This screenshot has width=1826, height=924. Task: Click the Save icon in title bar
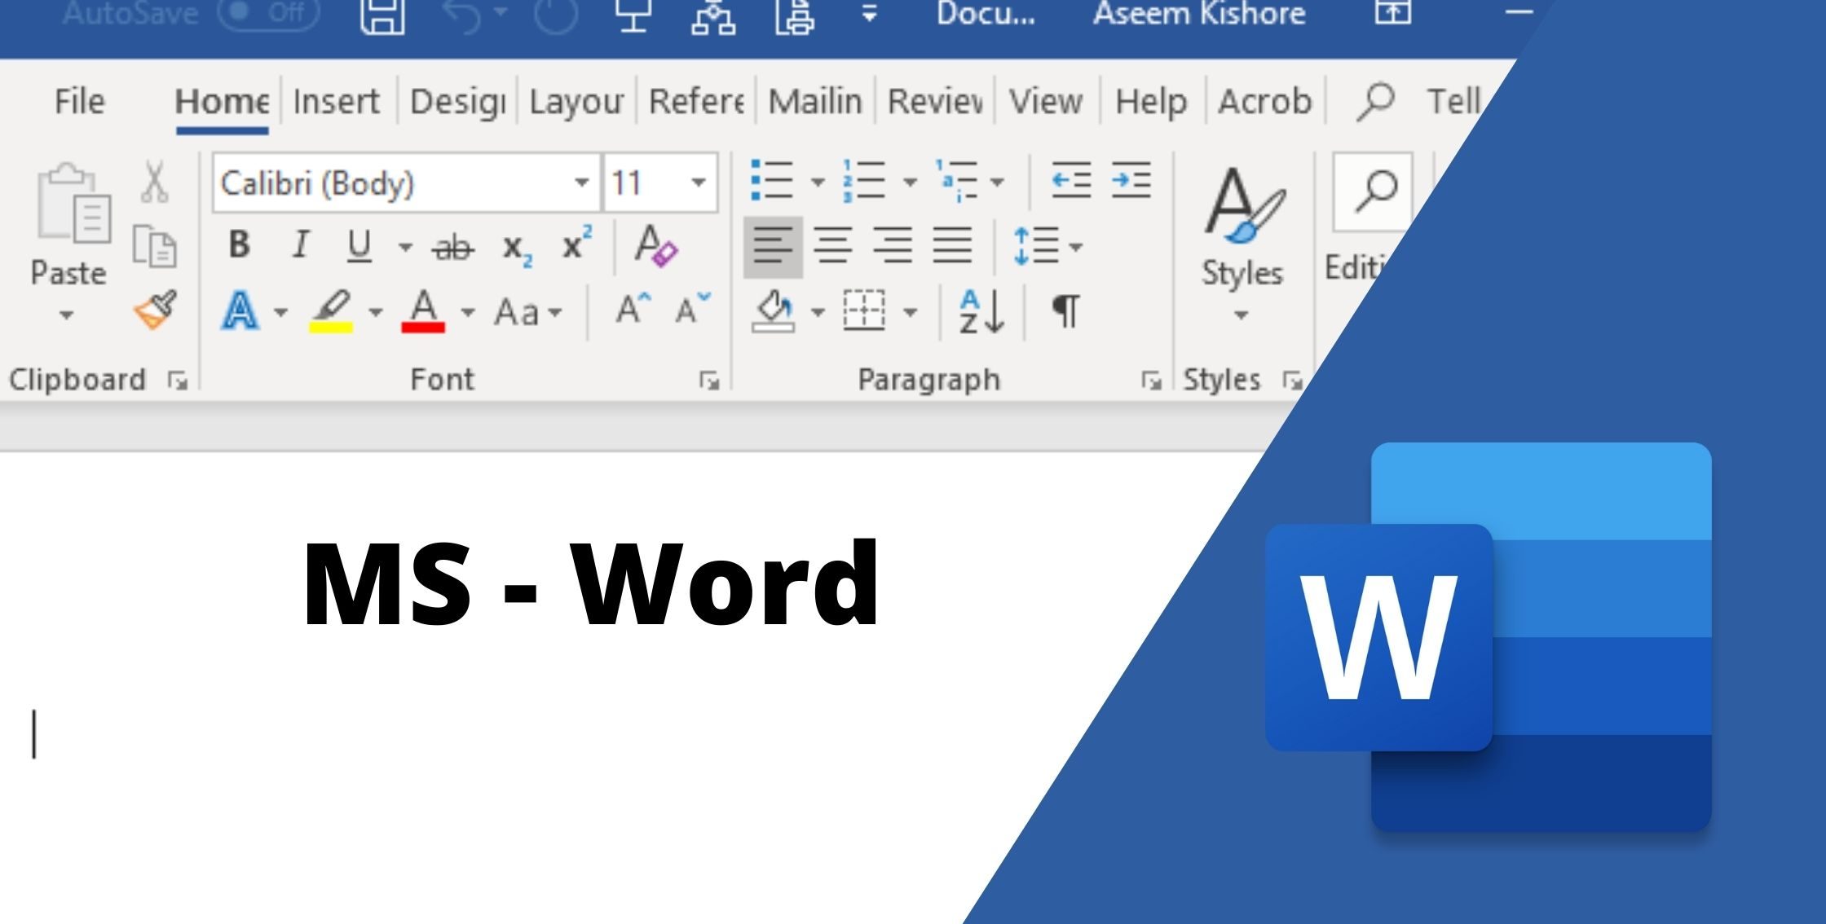click(382, 15)
